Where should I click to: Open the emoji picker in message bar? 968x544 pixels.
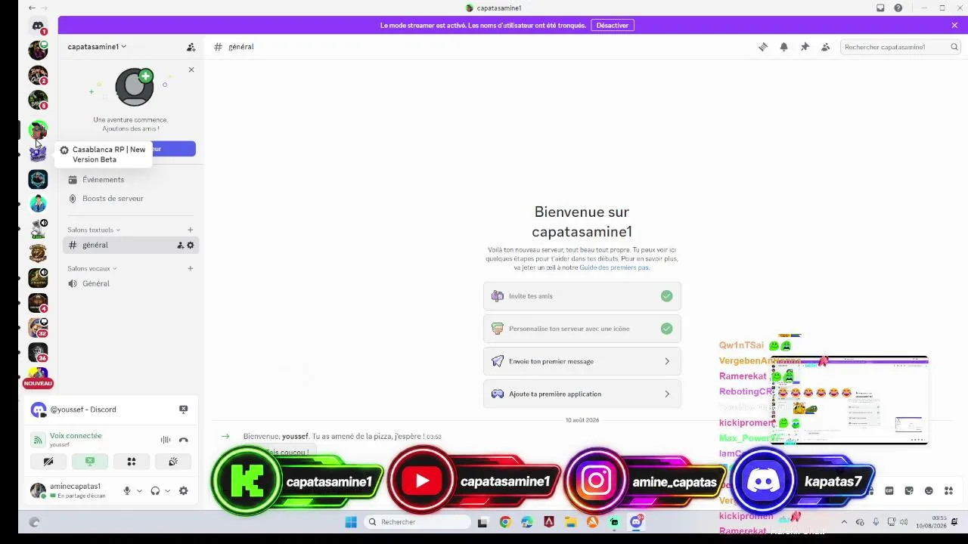(x=929, y=491)
